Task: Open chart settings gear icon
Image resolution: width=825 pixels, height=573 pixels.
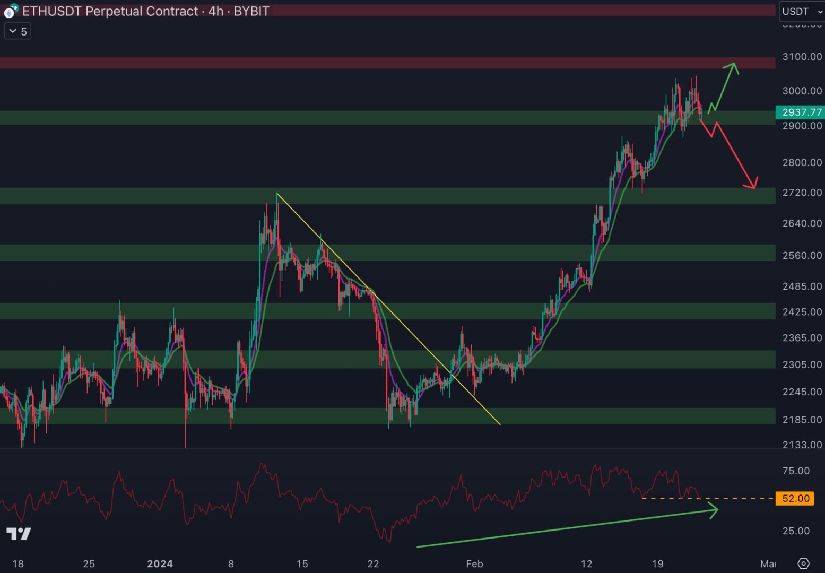Action: tap(803, 563)
